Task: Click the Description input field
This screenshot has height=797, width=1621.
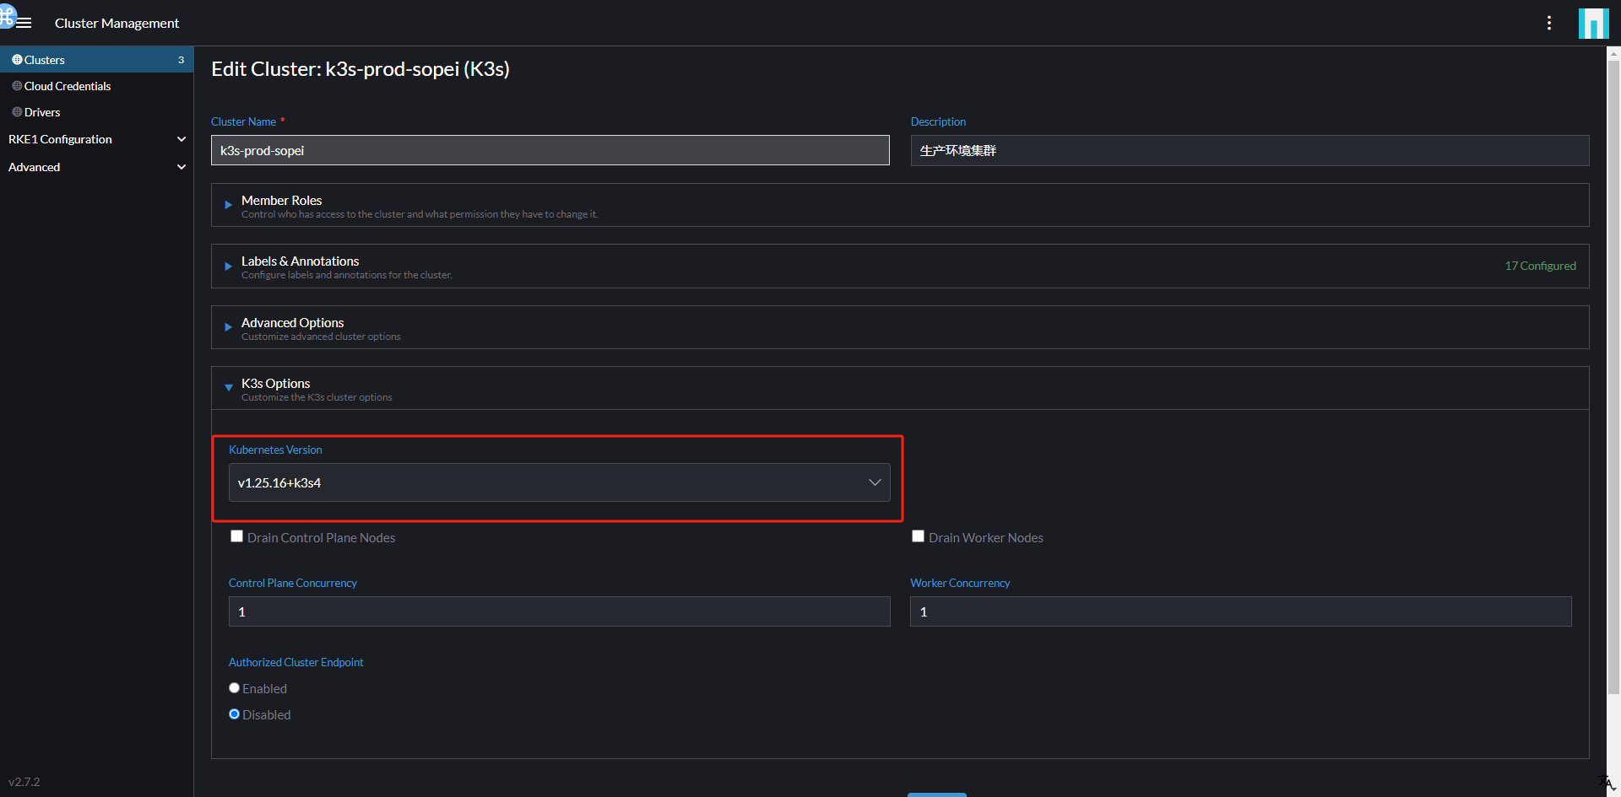Action: point(1250,150)
